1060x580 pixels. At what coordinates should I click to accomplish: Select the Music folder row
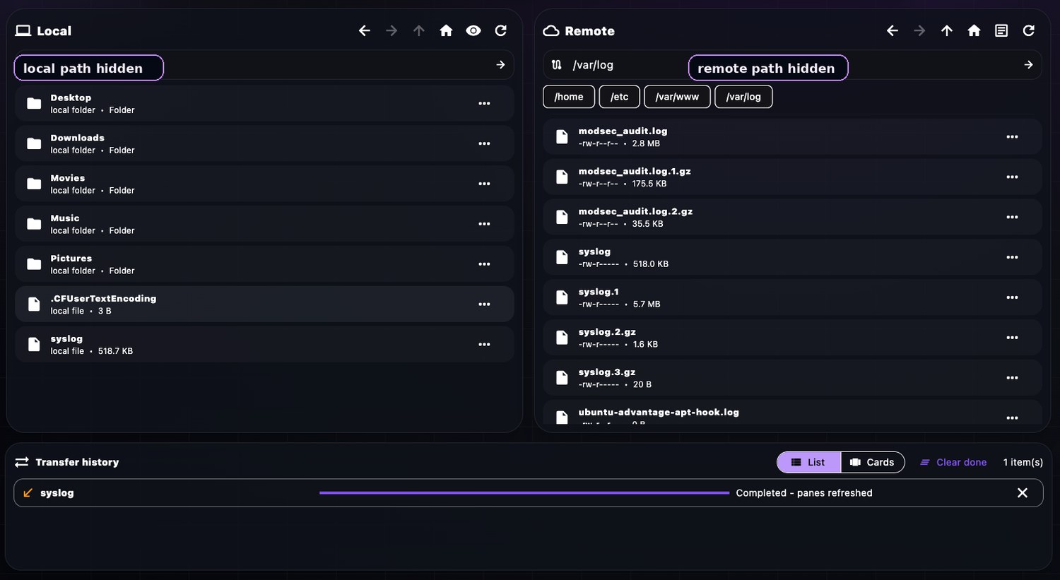coord(264,224)
